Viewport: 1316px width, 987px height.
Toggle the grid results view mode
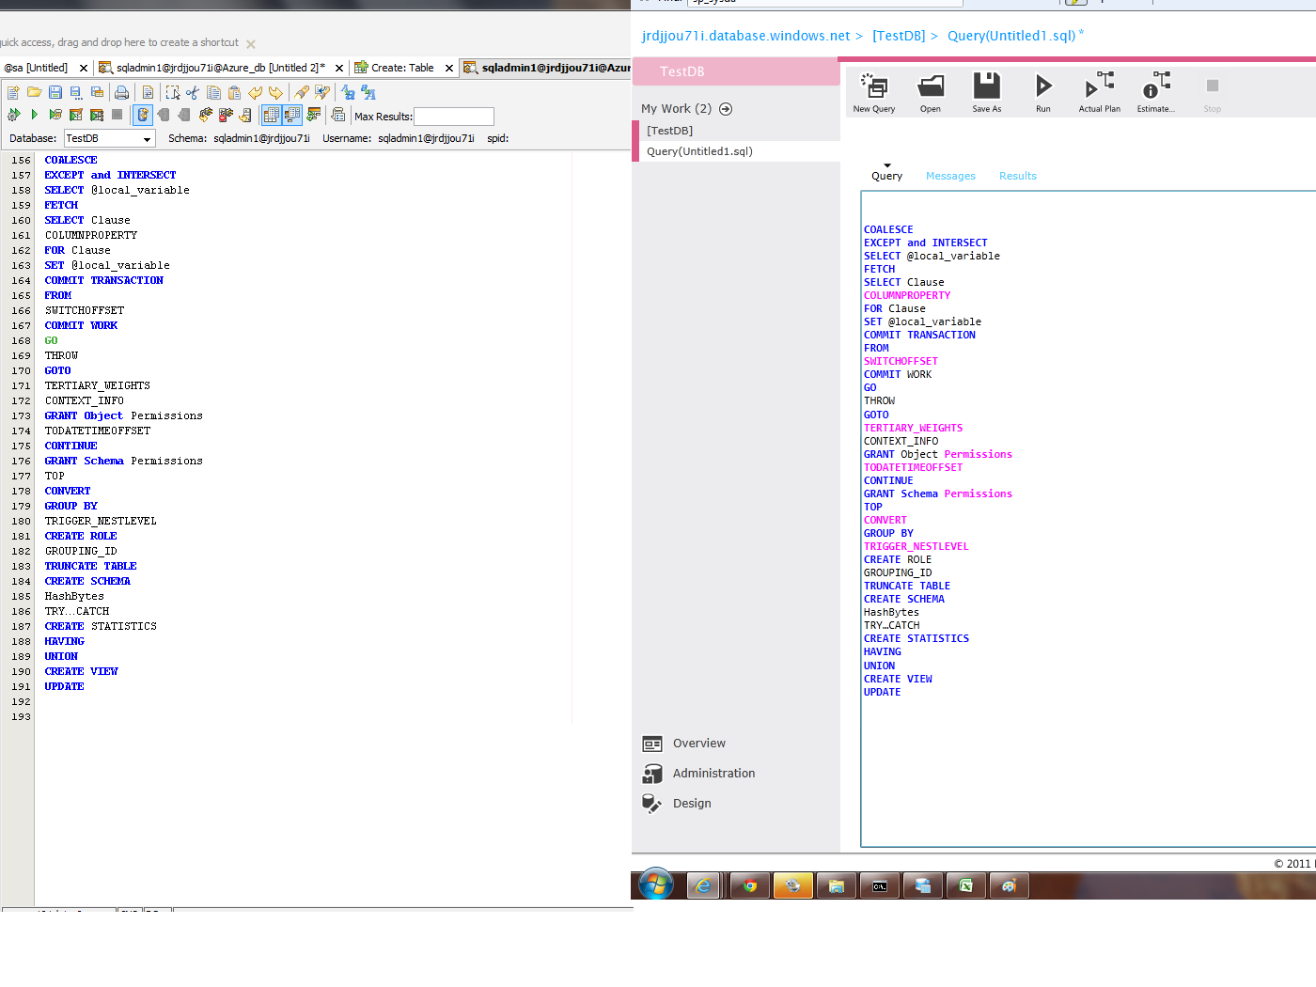pyautogui.click(x=271, y=115)
